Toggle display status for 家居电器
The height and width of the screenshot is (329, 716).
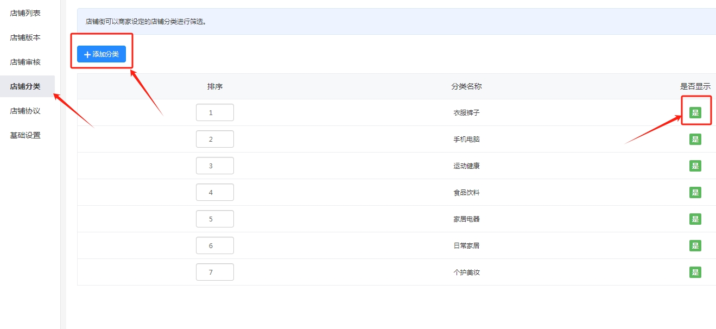[695, 219]
